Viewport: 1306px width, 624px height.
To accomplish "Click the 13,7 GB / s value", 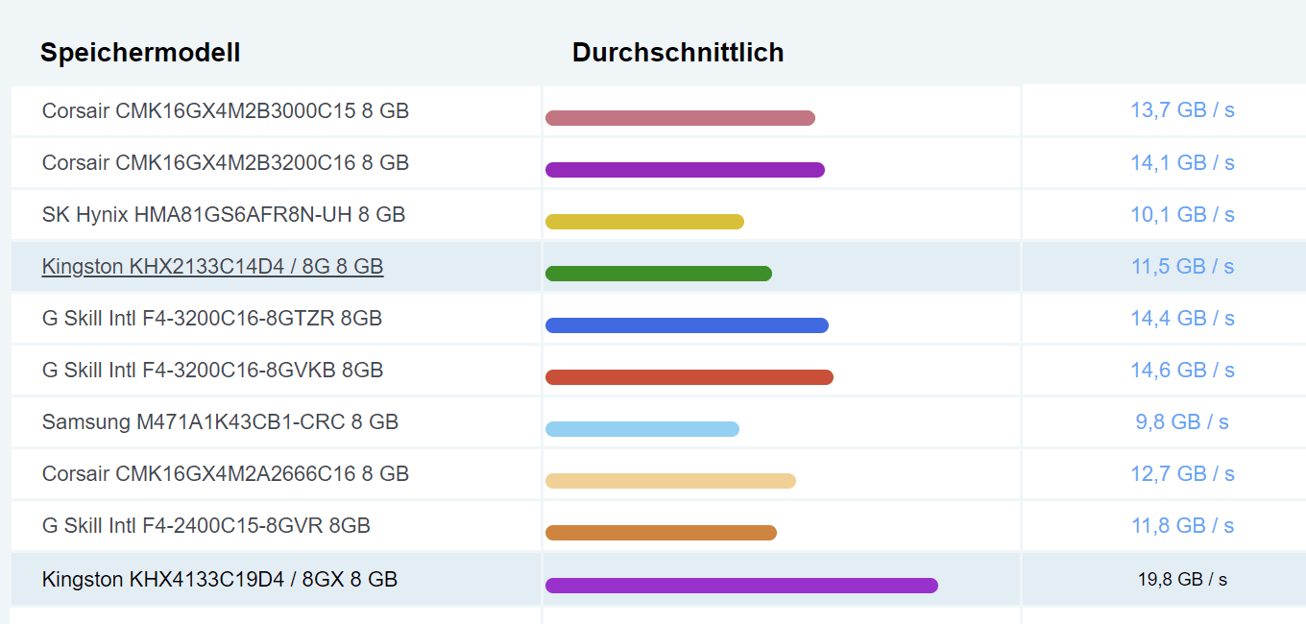I will tap(1182, 110).
